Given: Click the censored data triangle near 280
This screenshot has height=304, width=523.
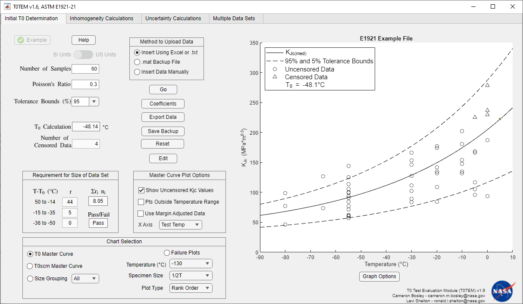Looking at the screenshot, I should tap(487, 85).
